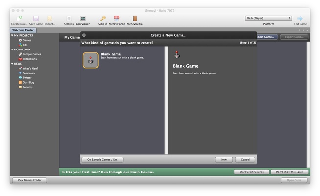Click the Export Game button
Image resolution: width=320 pixels, height=196 pixels.
(x=294, y=37)
